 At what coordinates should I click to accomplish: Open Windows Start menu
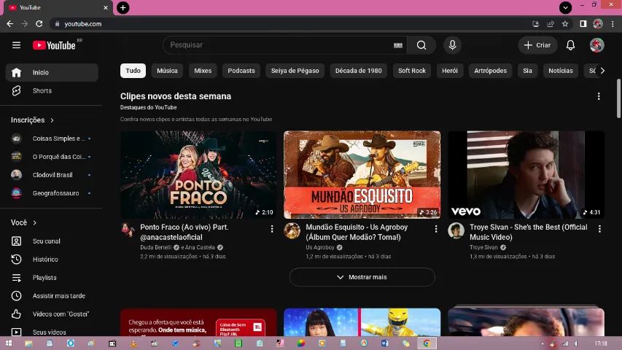[8, 343]
